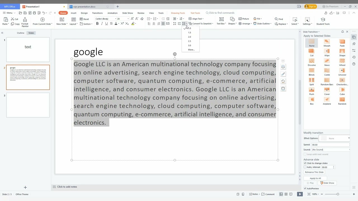
Task: Open the Find tool
Action: (x=279, y=19)
